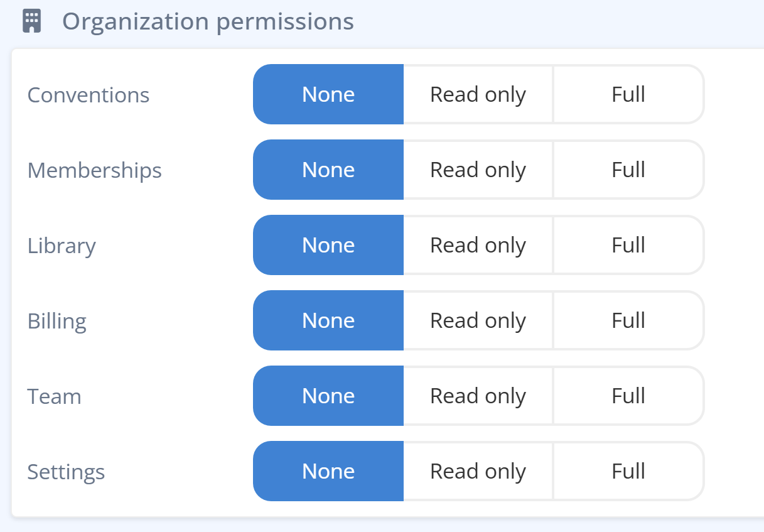
Task: Set Billing to Read only
Action: pos(478,320)
